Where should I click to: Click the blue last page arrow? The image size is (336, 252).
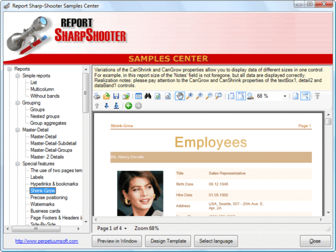pos(117,106)
